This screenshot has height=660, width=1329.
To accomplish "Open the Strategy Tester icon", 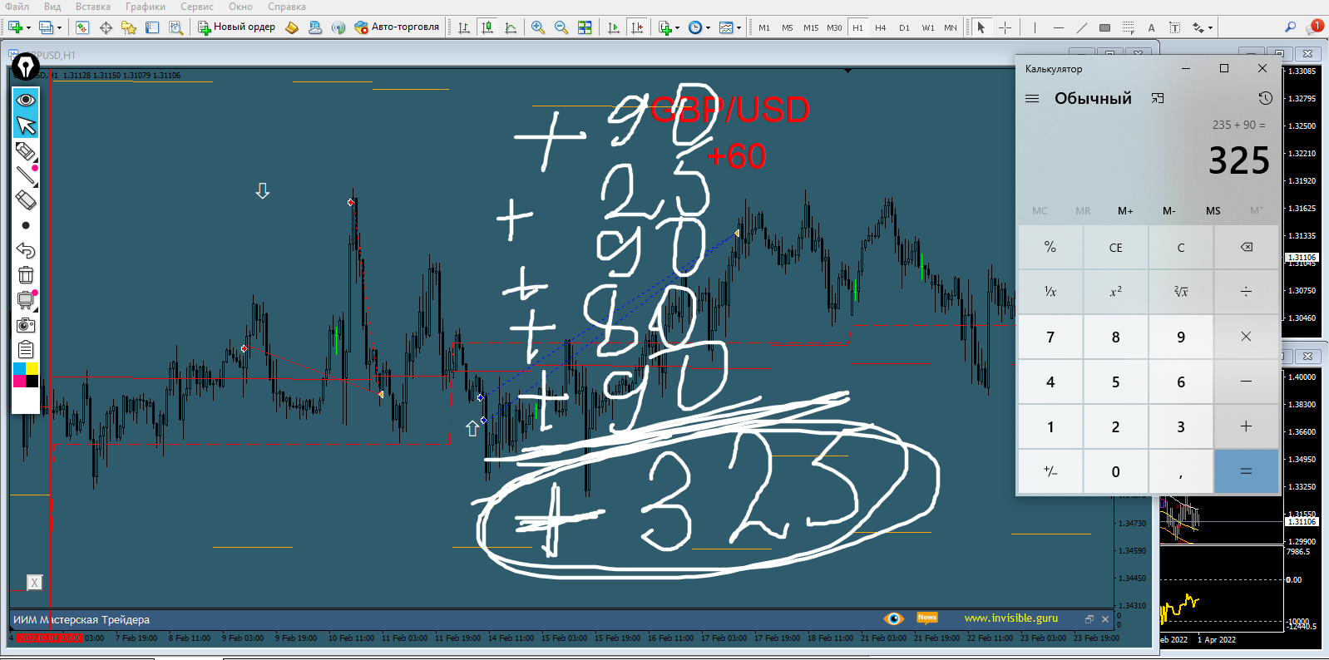I will 175,27.
